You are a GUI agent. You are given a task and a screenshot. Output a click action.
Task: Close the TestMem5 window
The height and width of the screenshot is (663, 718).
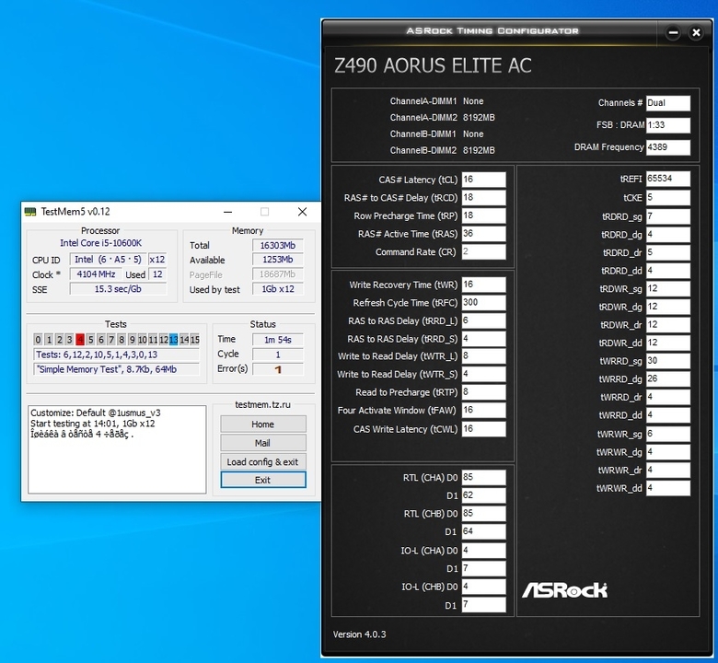[302, 212]
